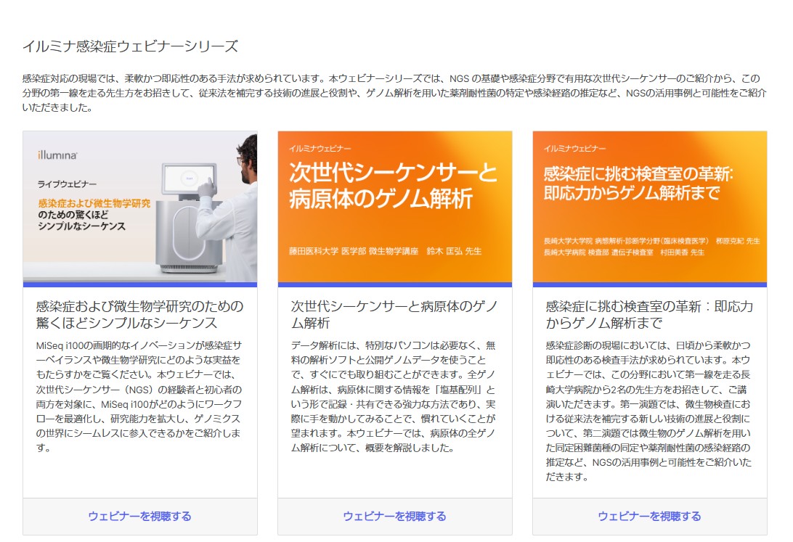Click the 感染症に挑む検査室の革新 card title
Screen dimensions: 793x542
649,314
